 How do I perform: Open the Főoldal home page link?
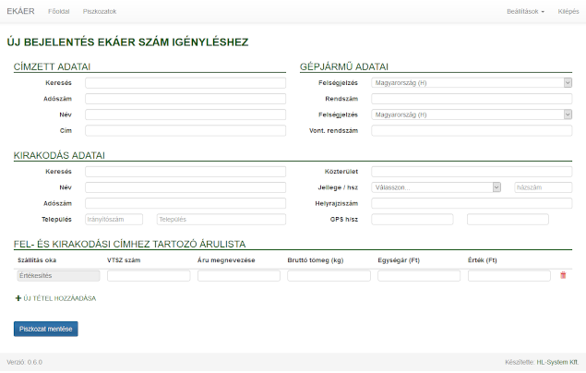tap(59, 11)
